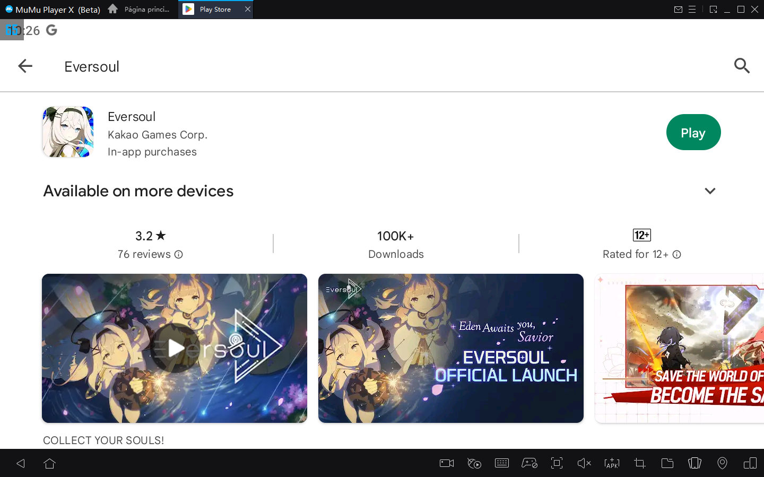Expand Available on more devices section

coord(710,191)
